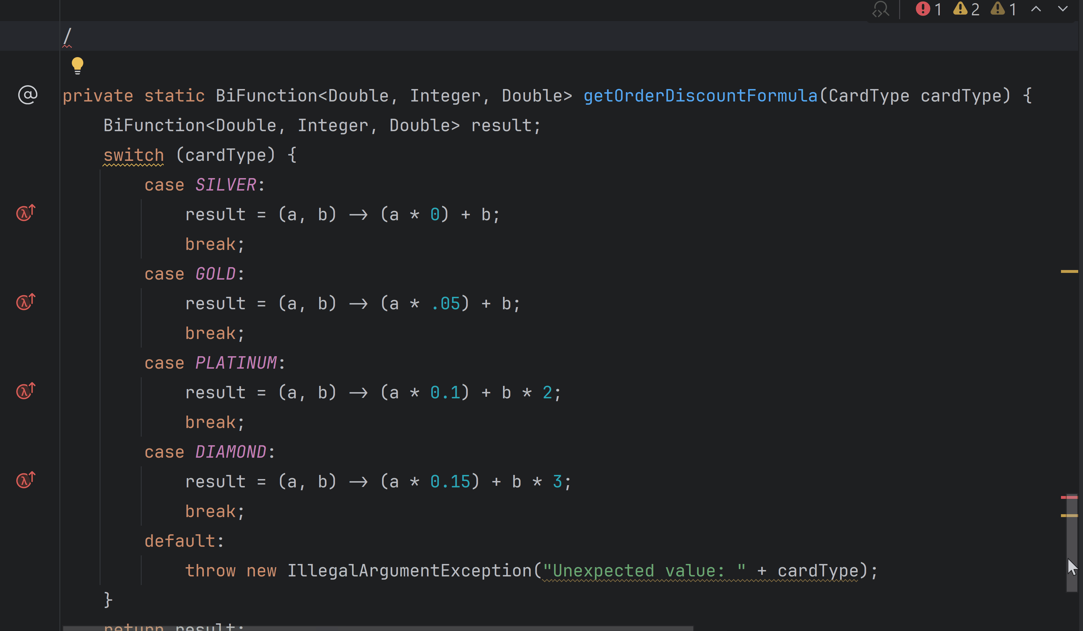
Task: Click the previous-problem up chevron
Action: pos(1036,9)
